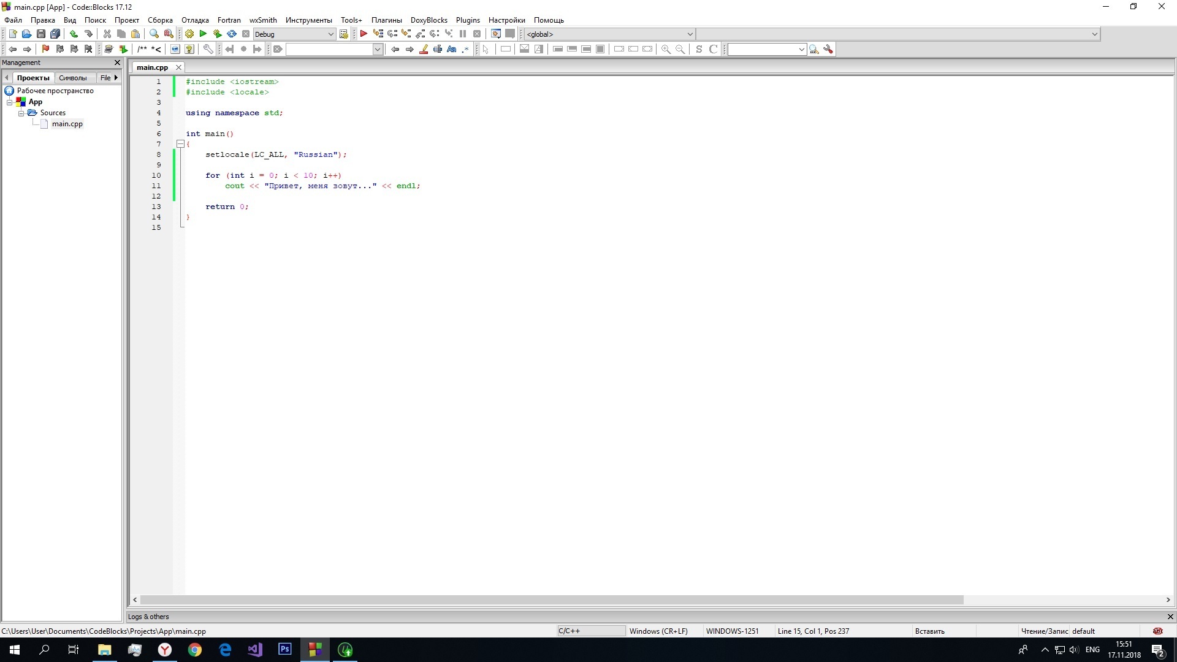1177x662 pixels.
Task: Click the Debug start icon
Action: [364, 33]
